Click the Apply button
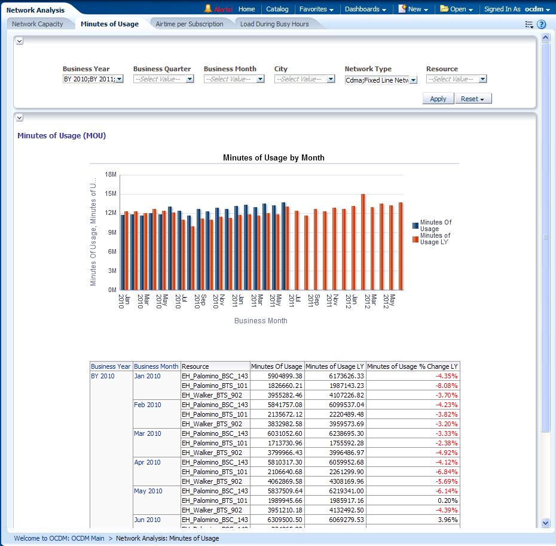Image resolution: width=556 pixels, height=546 pixels. pos(438,99)
